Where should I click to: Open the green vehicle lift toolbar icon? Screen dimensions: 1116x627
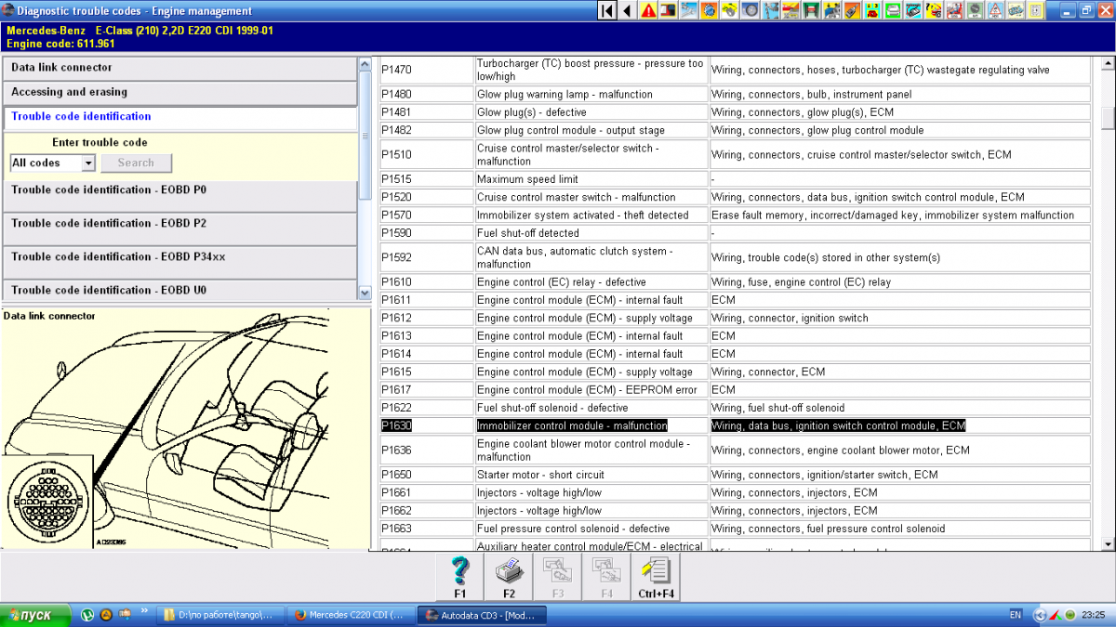click(x=811, y=10)
